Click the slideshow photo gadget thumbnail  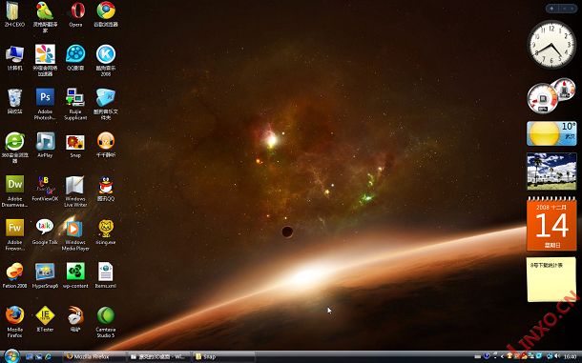pyautogui.click(x=551, y=171)
